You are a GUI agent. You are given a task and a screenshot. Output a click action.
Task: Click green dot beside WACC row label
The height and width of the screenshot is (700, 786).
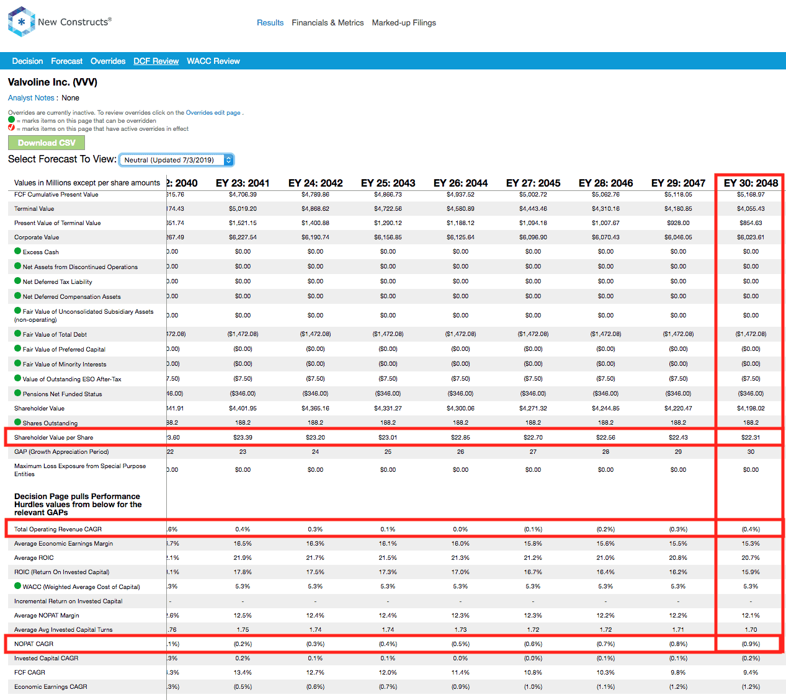point(18,586)
